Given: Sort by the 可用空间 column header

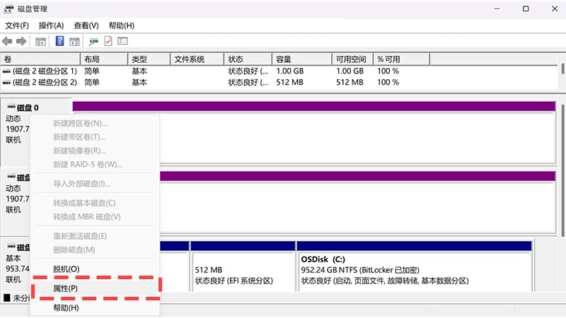Looking at the screenshot, I should point(352,59).
